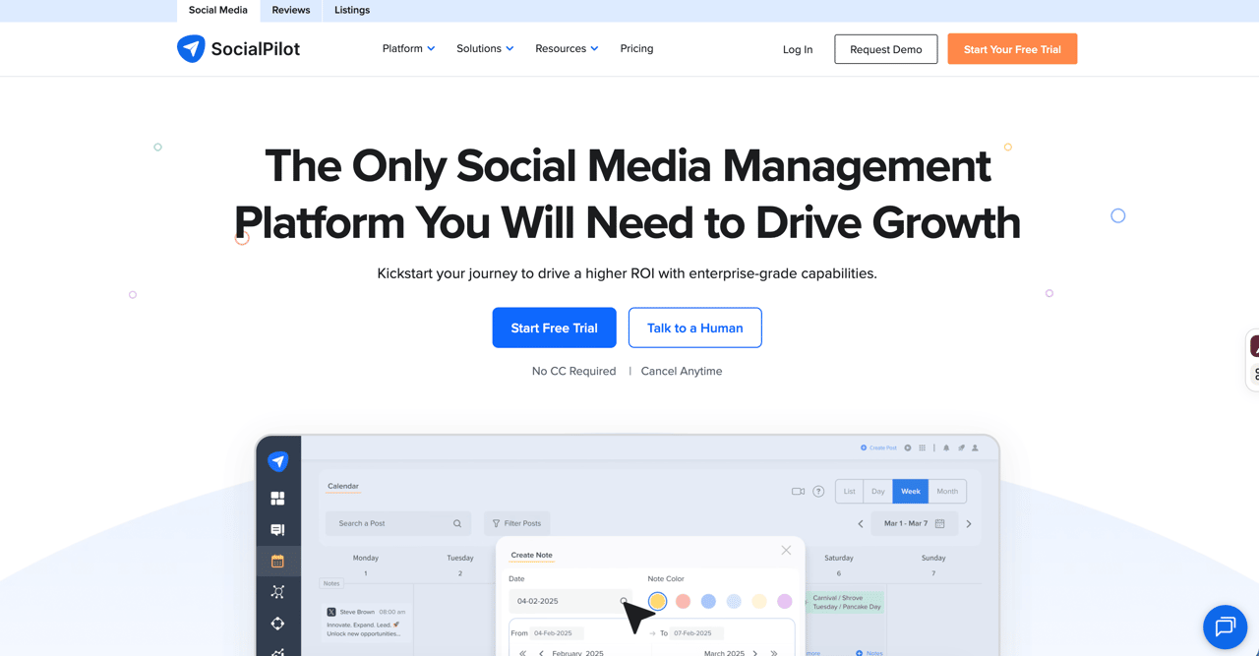Open the apps grid icon in mockup topbar

(922, 447)
